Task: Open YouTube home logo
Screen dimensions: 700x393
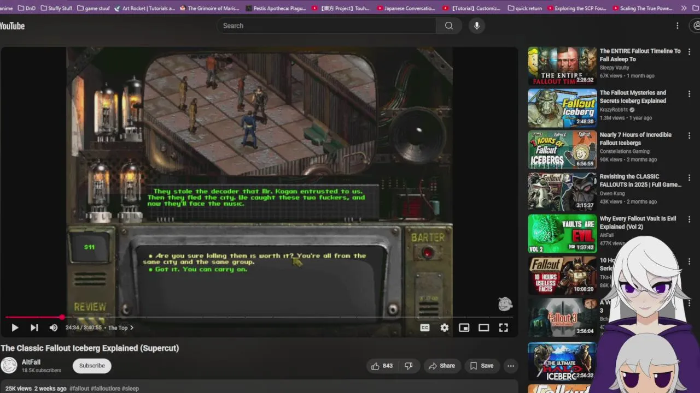Action: (x=12, y=26)
